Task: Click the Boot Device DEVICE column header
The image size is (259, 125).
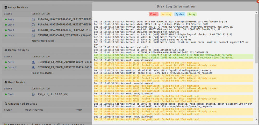Action: tap(8, 89)
